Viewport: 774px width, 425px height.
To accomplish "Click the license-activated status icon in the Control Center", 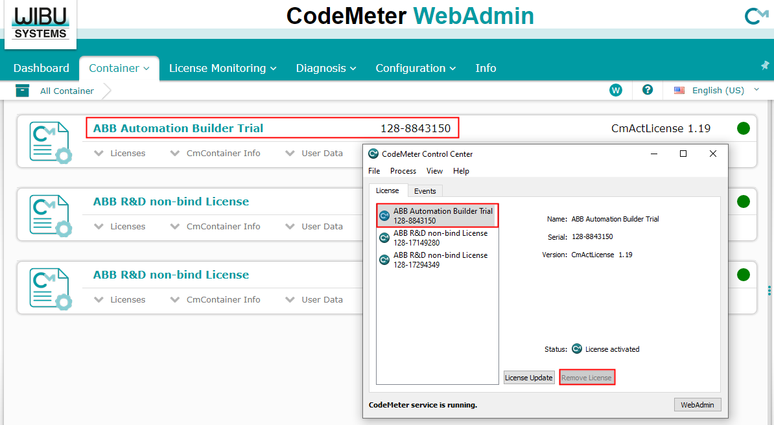I will click(576, 349).
